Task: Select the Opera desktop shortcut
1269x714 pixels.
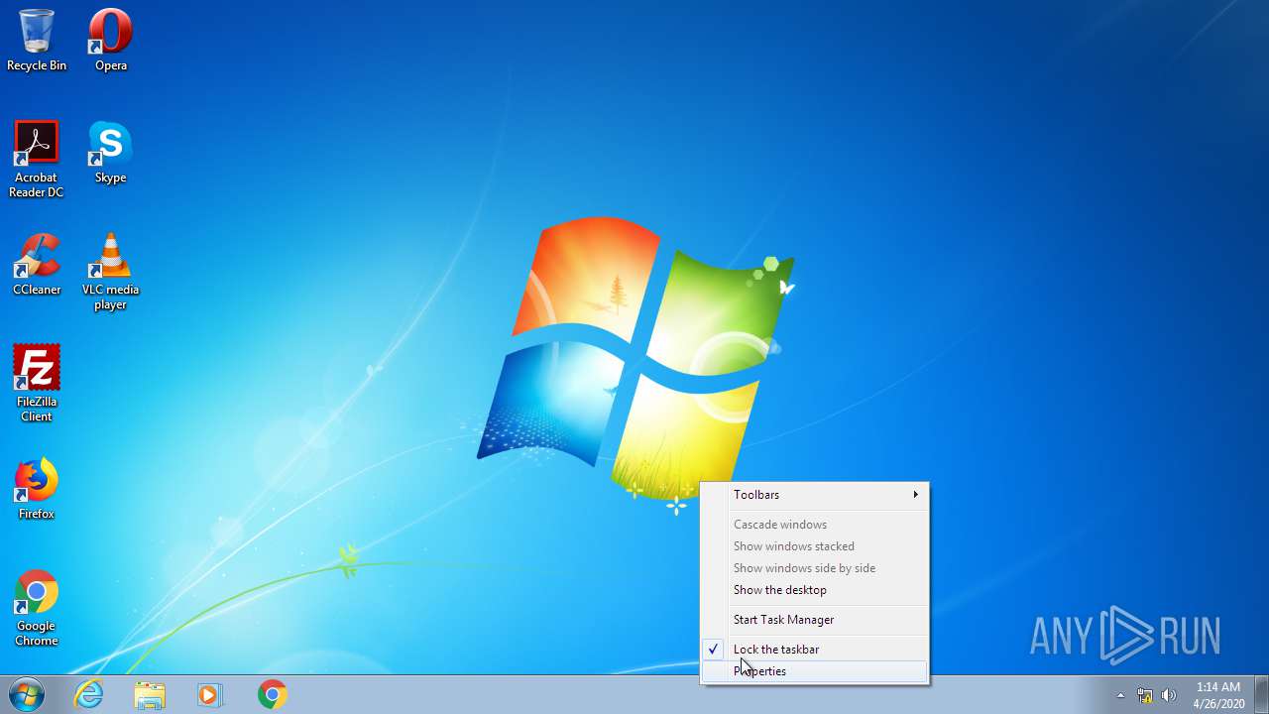Action: click(x=110, y=41)
